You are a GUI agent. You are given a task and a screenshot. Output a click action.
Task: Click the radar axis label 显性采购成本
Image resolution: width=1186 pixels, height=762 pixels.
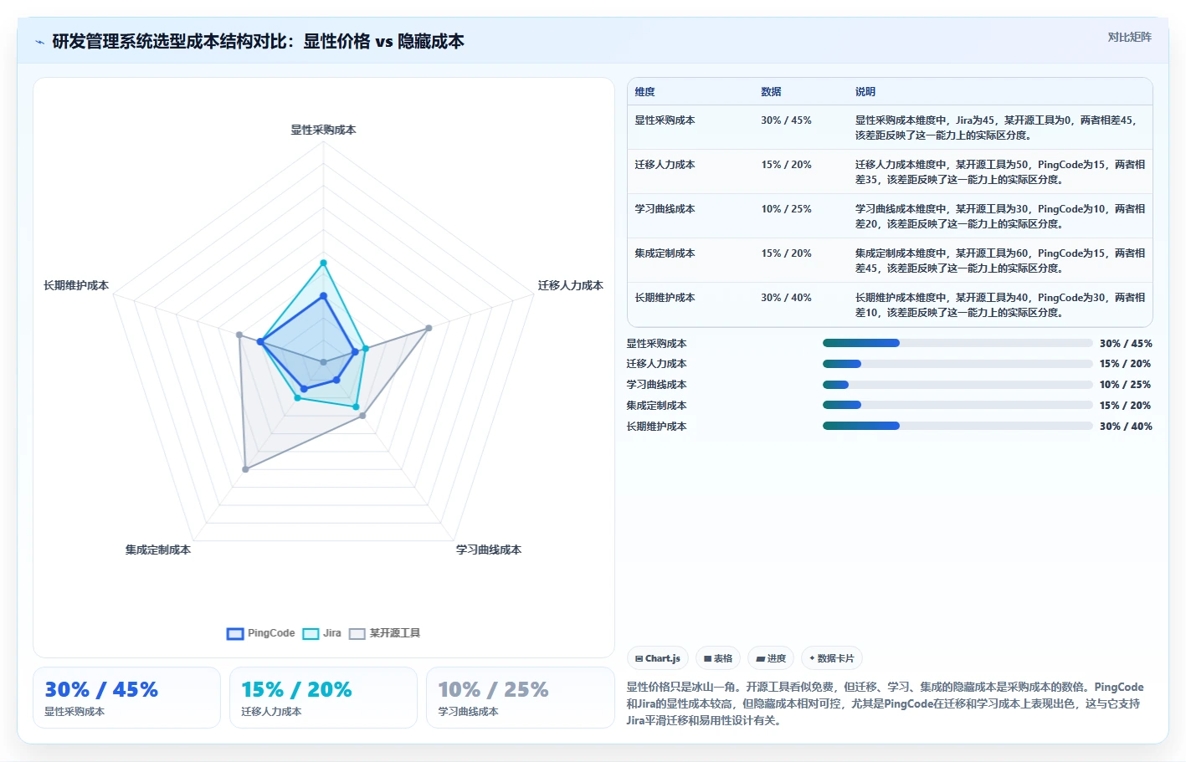[323, 130]
